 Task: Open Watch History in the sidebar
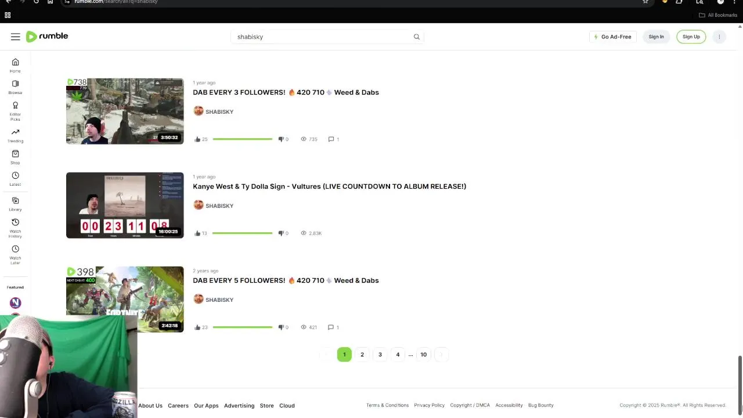tap(15, 228)
